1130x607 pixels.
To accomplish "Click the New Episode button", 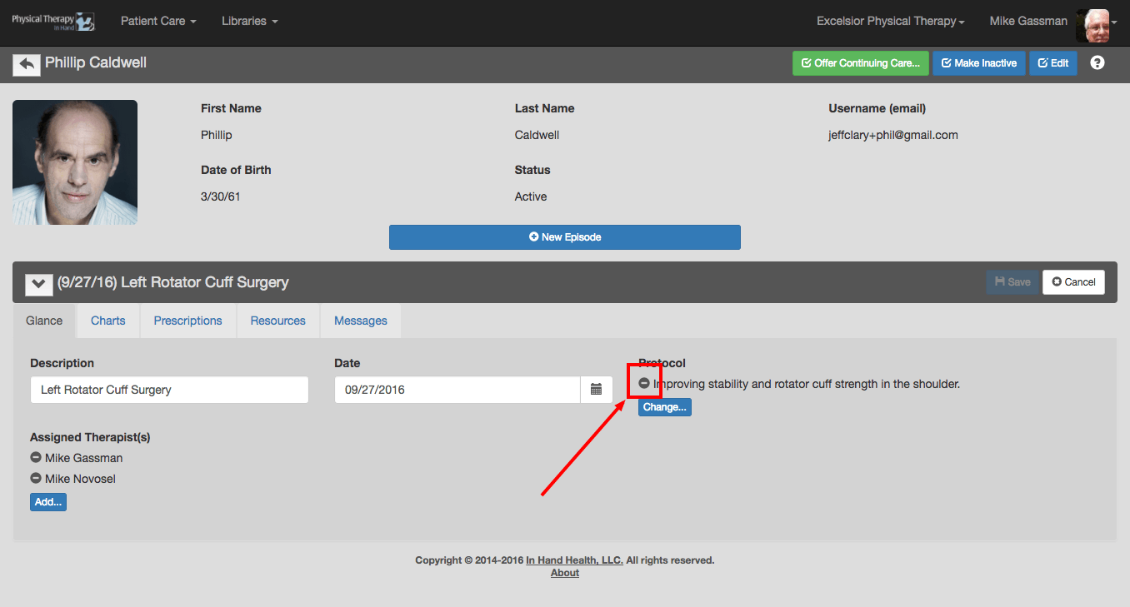I will click(564, 237).
